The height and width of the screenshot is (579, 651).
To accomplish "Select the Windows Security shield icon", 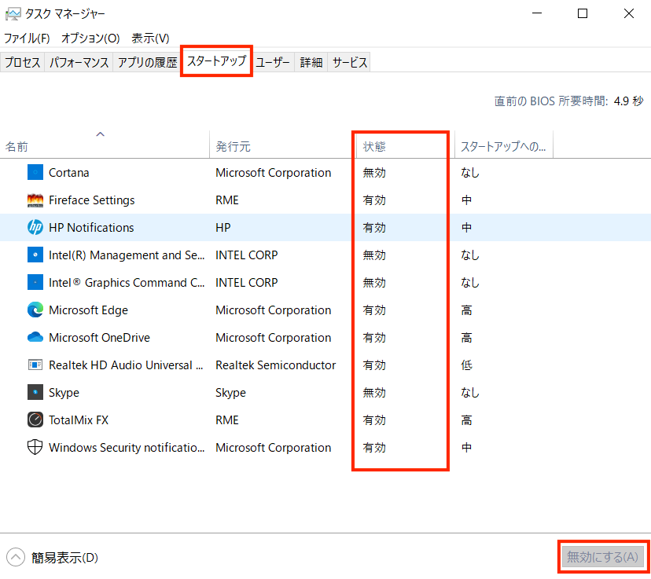I will point(35,448).
